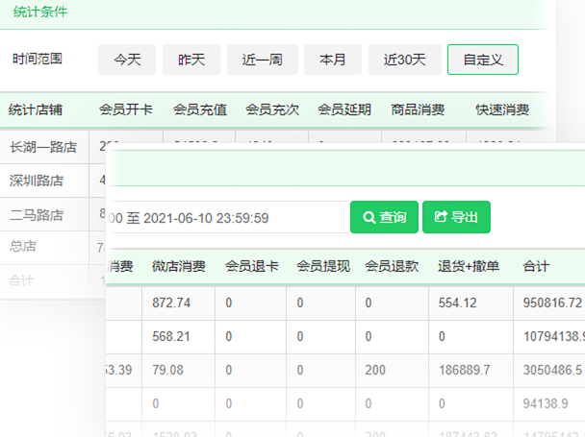The width and height of the screenshot is (585, 437).
Task: Click the 872.74 cell under 微店消费
Action: click(x=172, y=303)
